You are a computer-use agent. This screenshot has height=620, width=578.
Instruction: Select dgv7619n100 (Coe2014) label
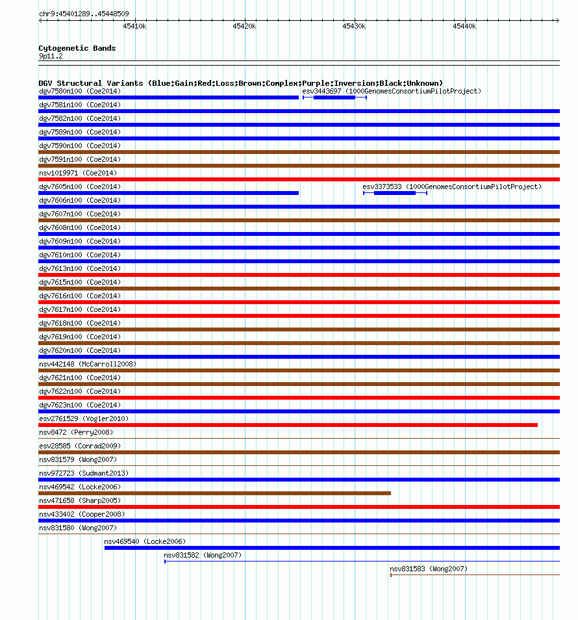[x=80, y=337]
